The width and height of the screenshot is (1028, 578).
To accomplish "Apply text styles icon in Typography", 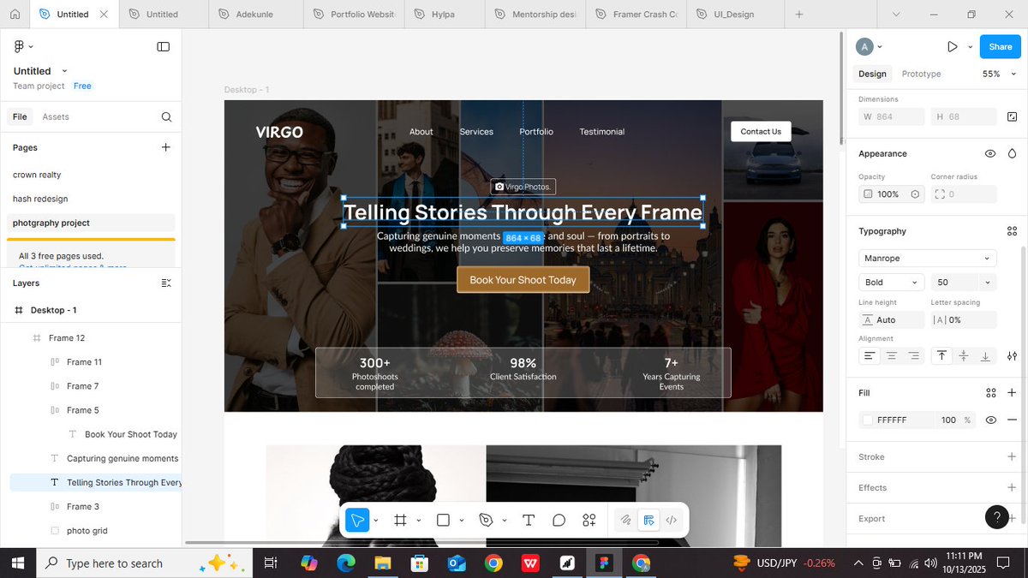I will tap(1012, 231).
